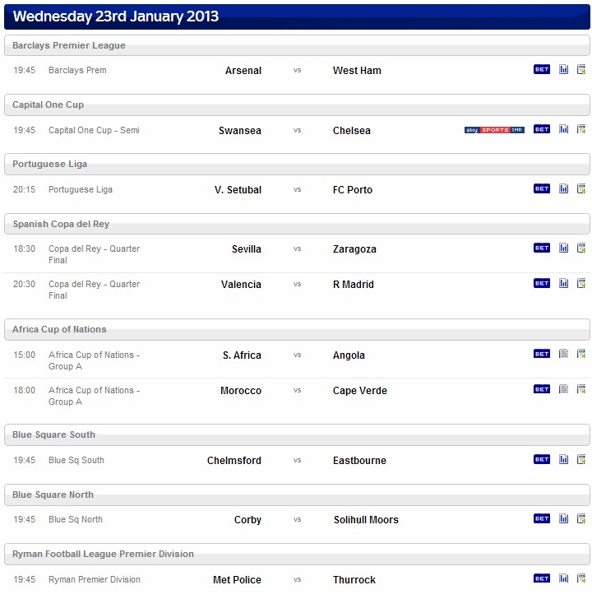Select the Africa Cup of Nations header
Viewport: 592px width, 599px height.
tap(297, 329)
